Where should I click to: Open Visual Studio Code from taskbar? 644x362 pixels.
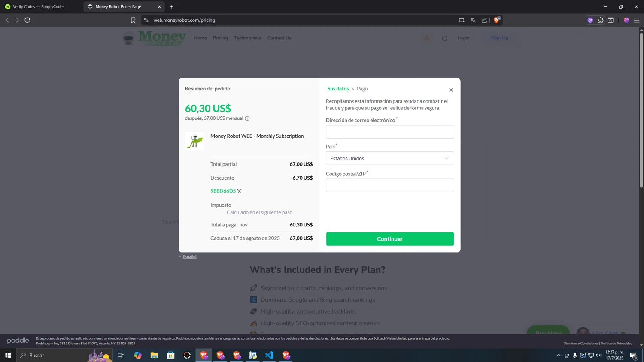pyautogui.click(x=269, y=355)
